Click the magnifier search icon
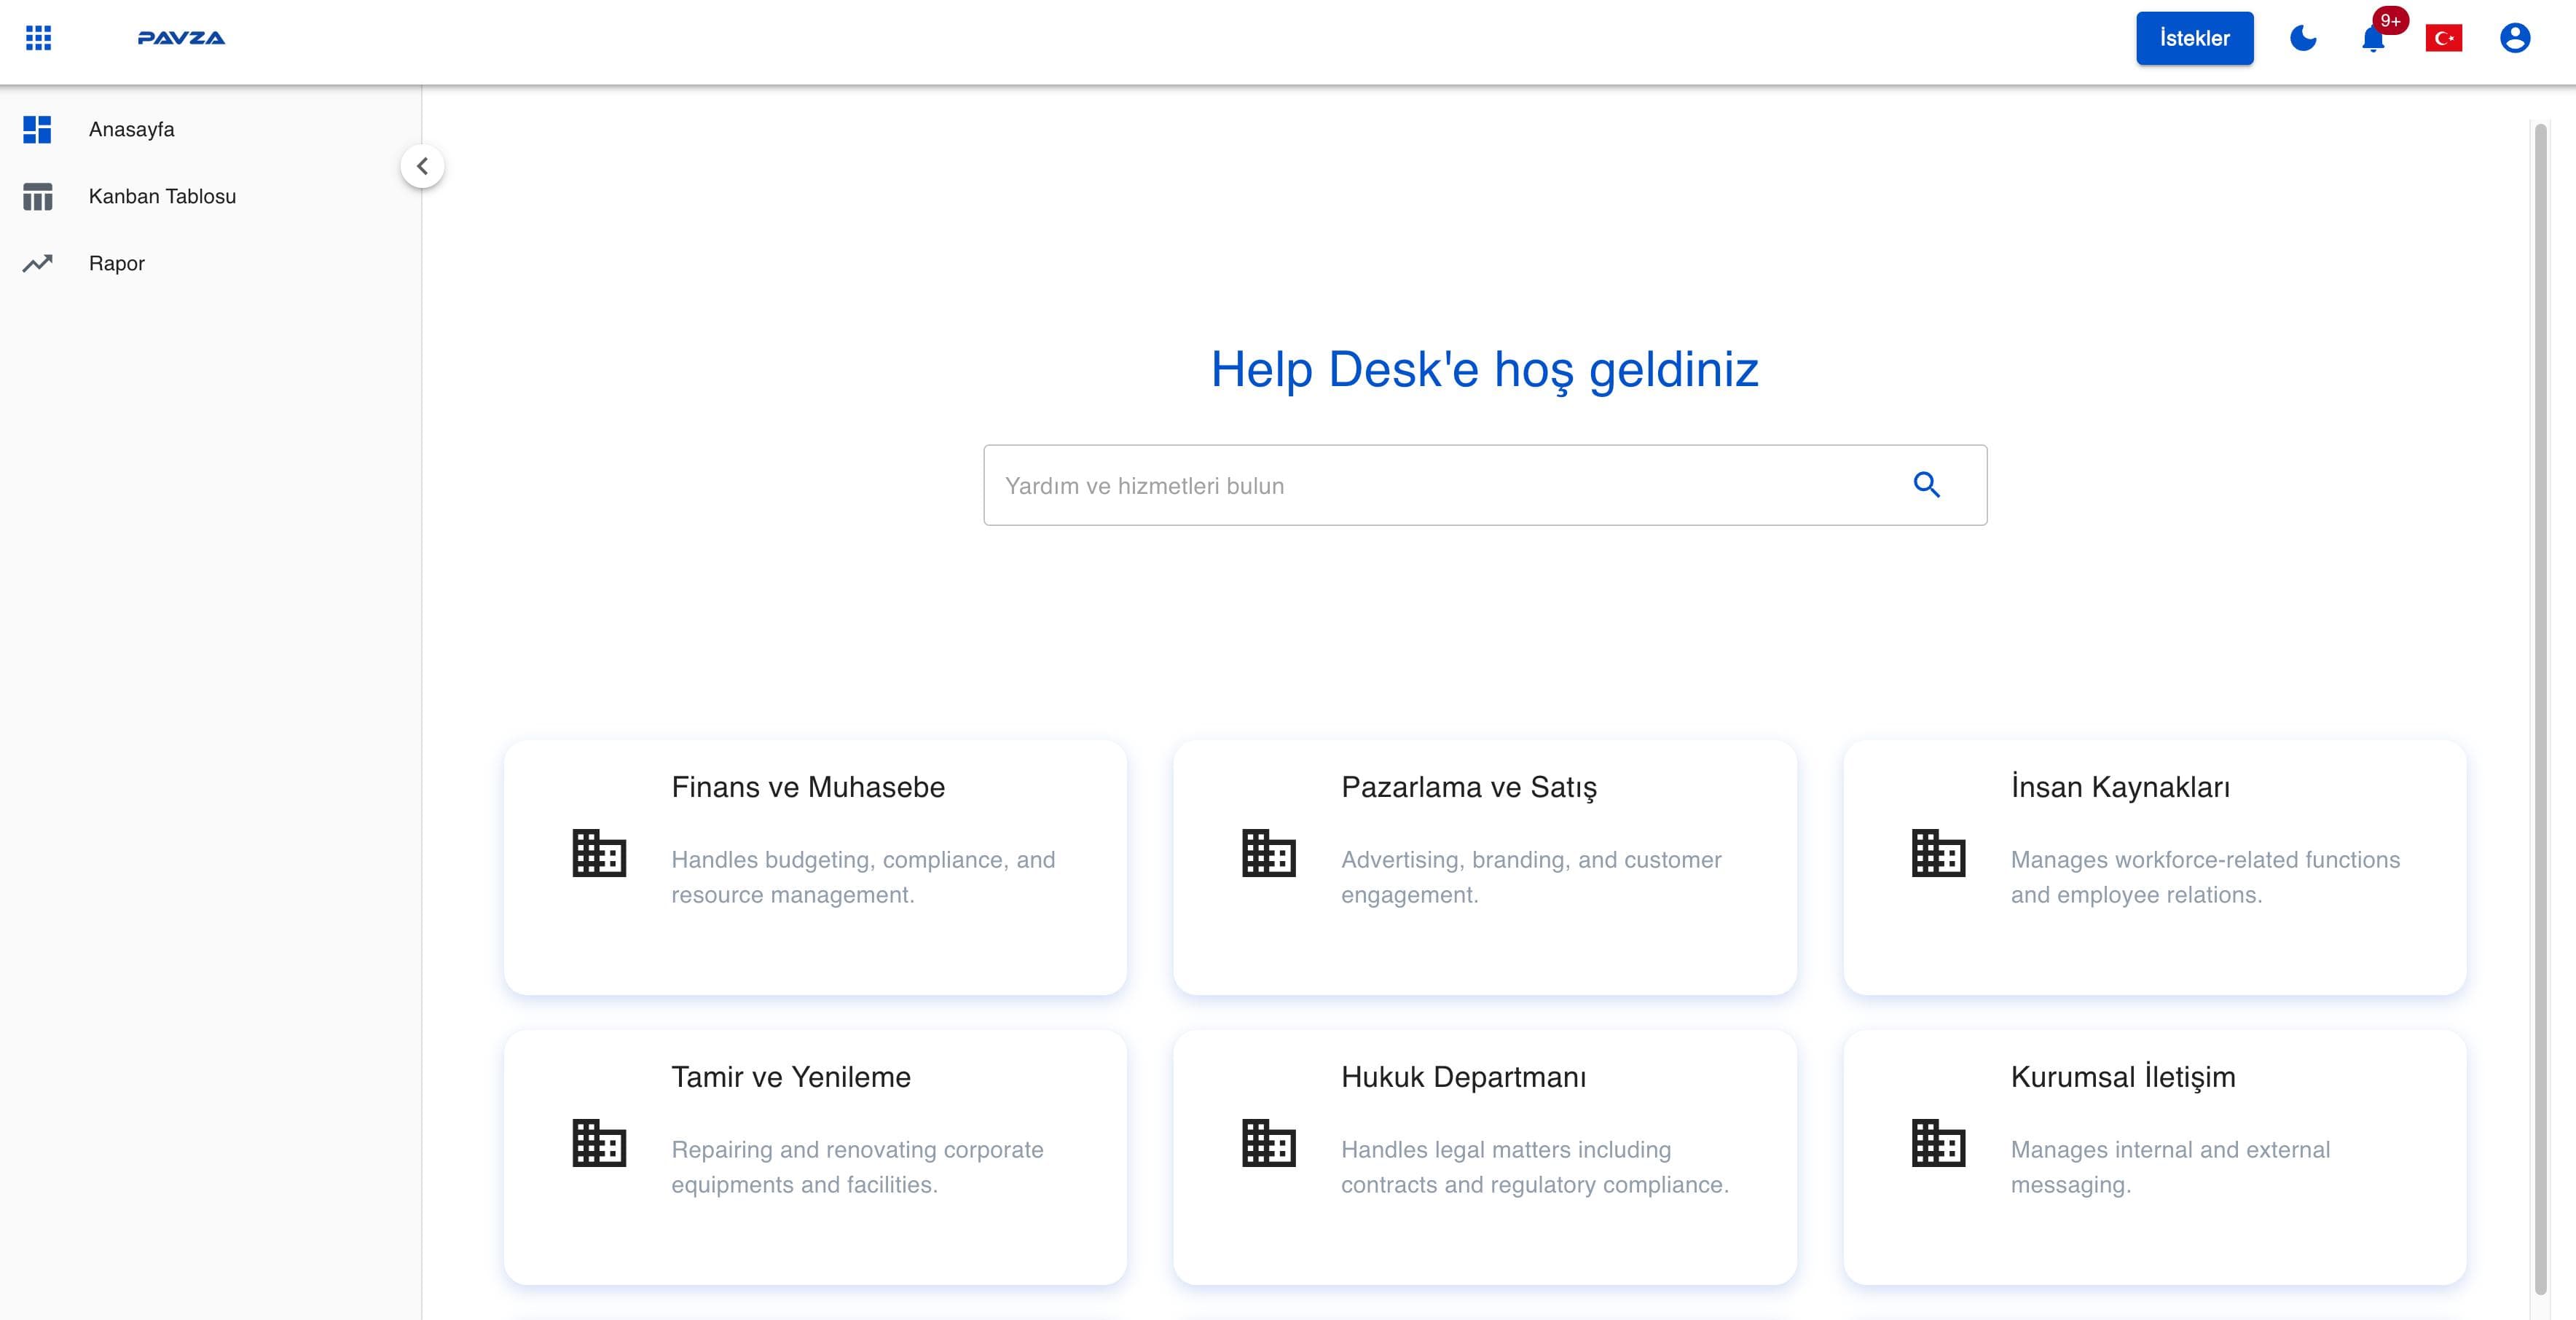Image resolution: width=2576 pixels, height=1320 pixels. pos(1927,484)
